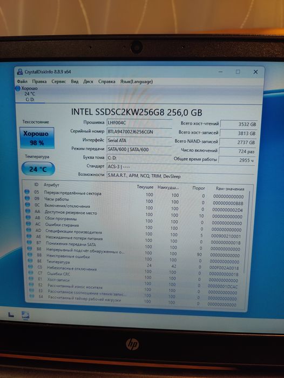Click Рассчитанный таймер рабочей нагрузки attribute text
284x378 pixels.
coord(84,299)
